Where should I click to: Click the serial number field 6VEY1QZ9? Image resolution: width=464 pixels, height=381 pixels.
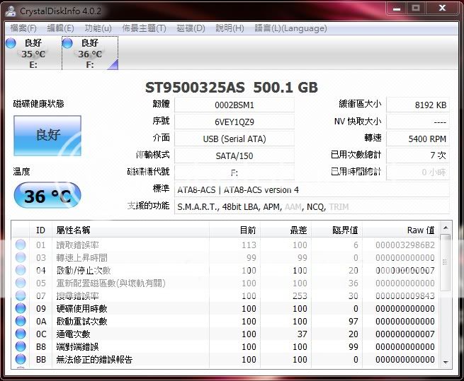[x=234, y=122]
